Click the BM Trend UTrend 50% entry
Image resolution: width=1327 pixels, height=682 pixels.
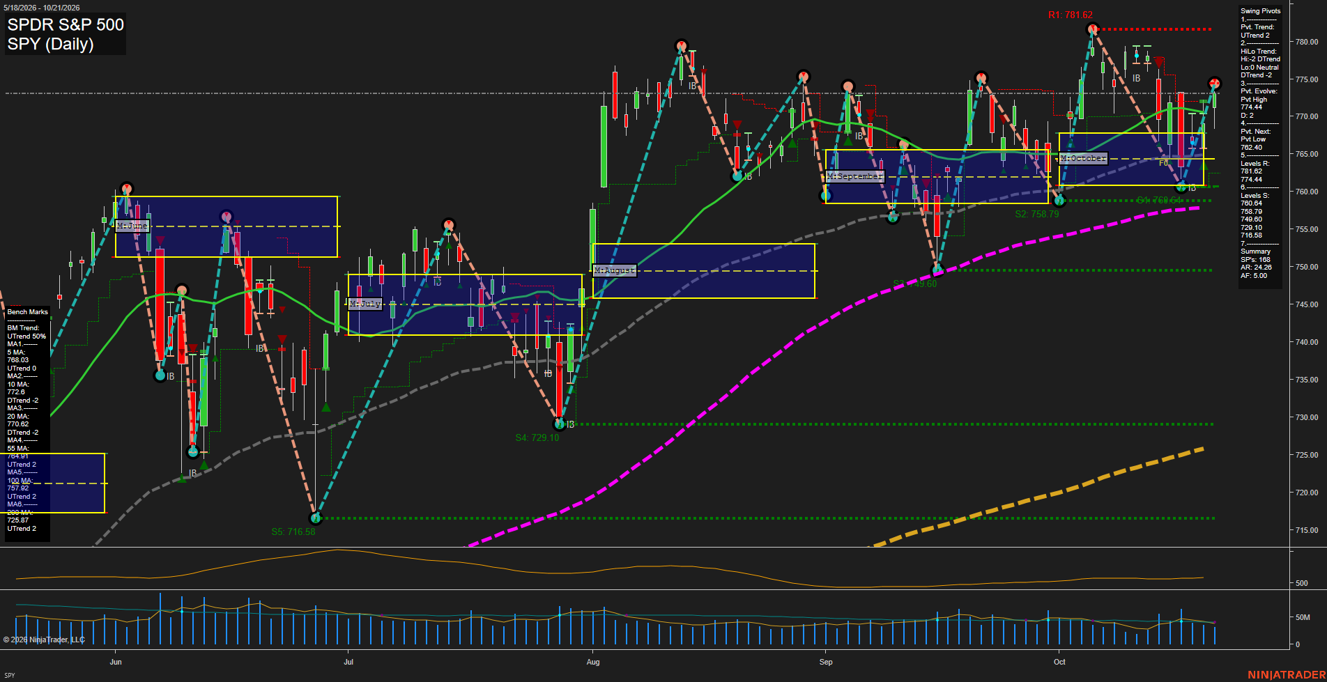click(26, 332)
